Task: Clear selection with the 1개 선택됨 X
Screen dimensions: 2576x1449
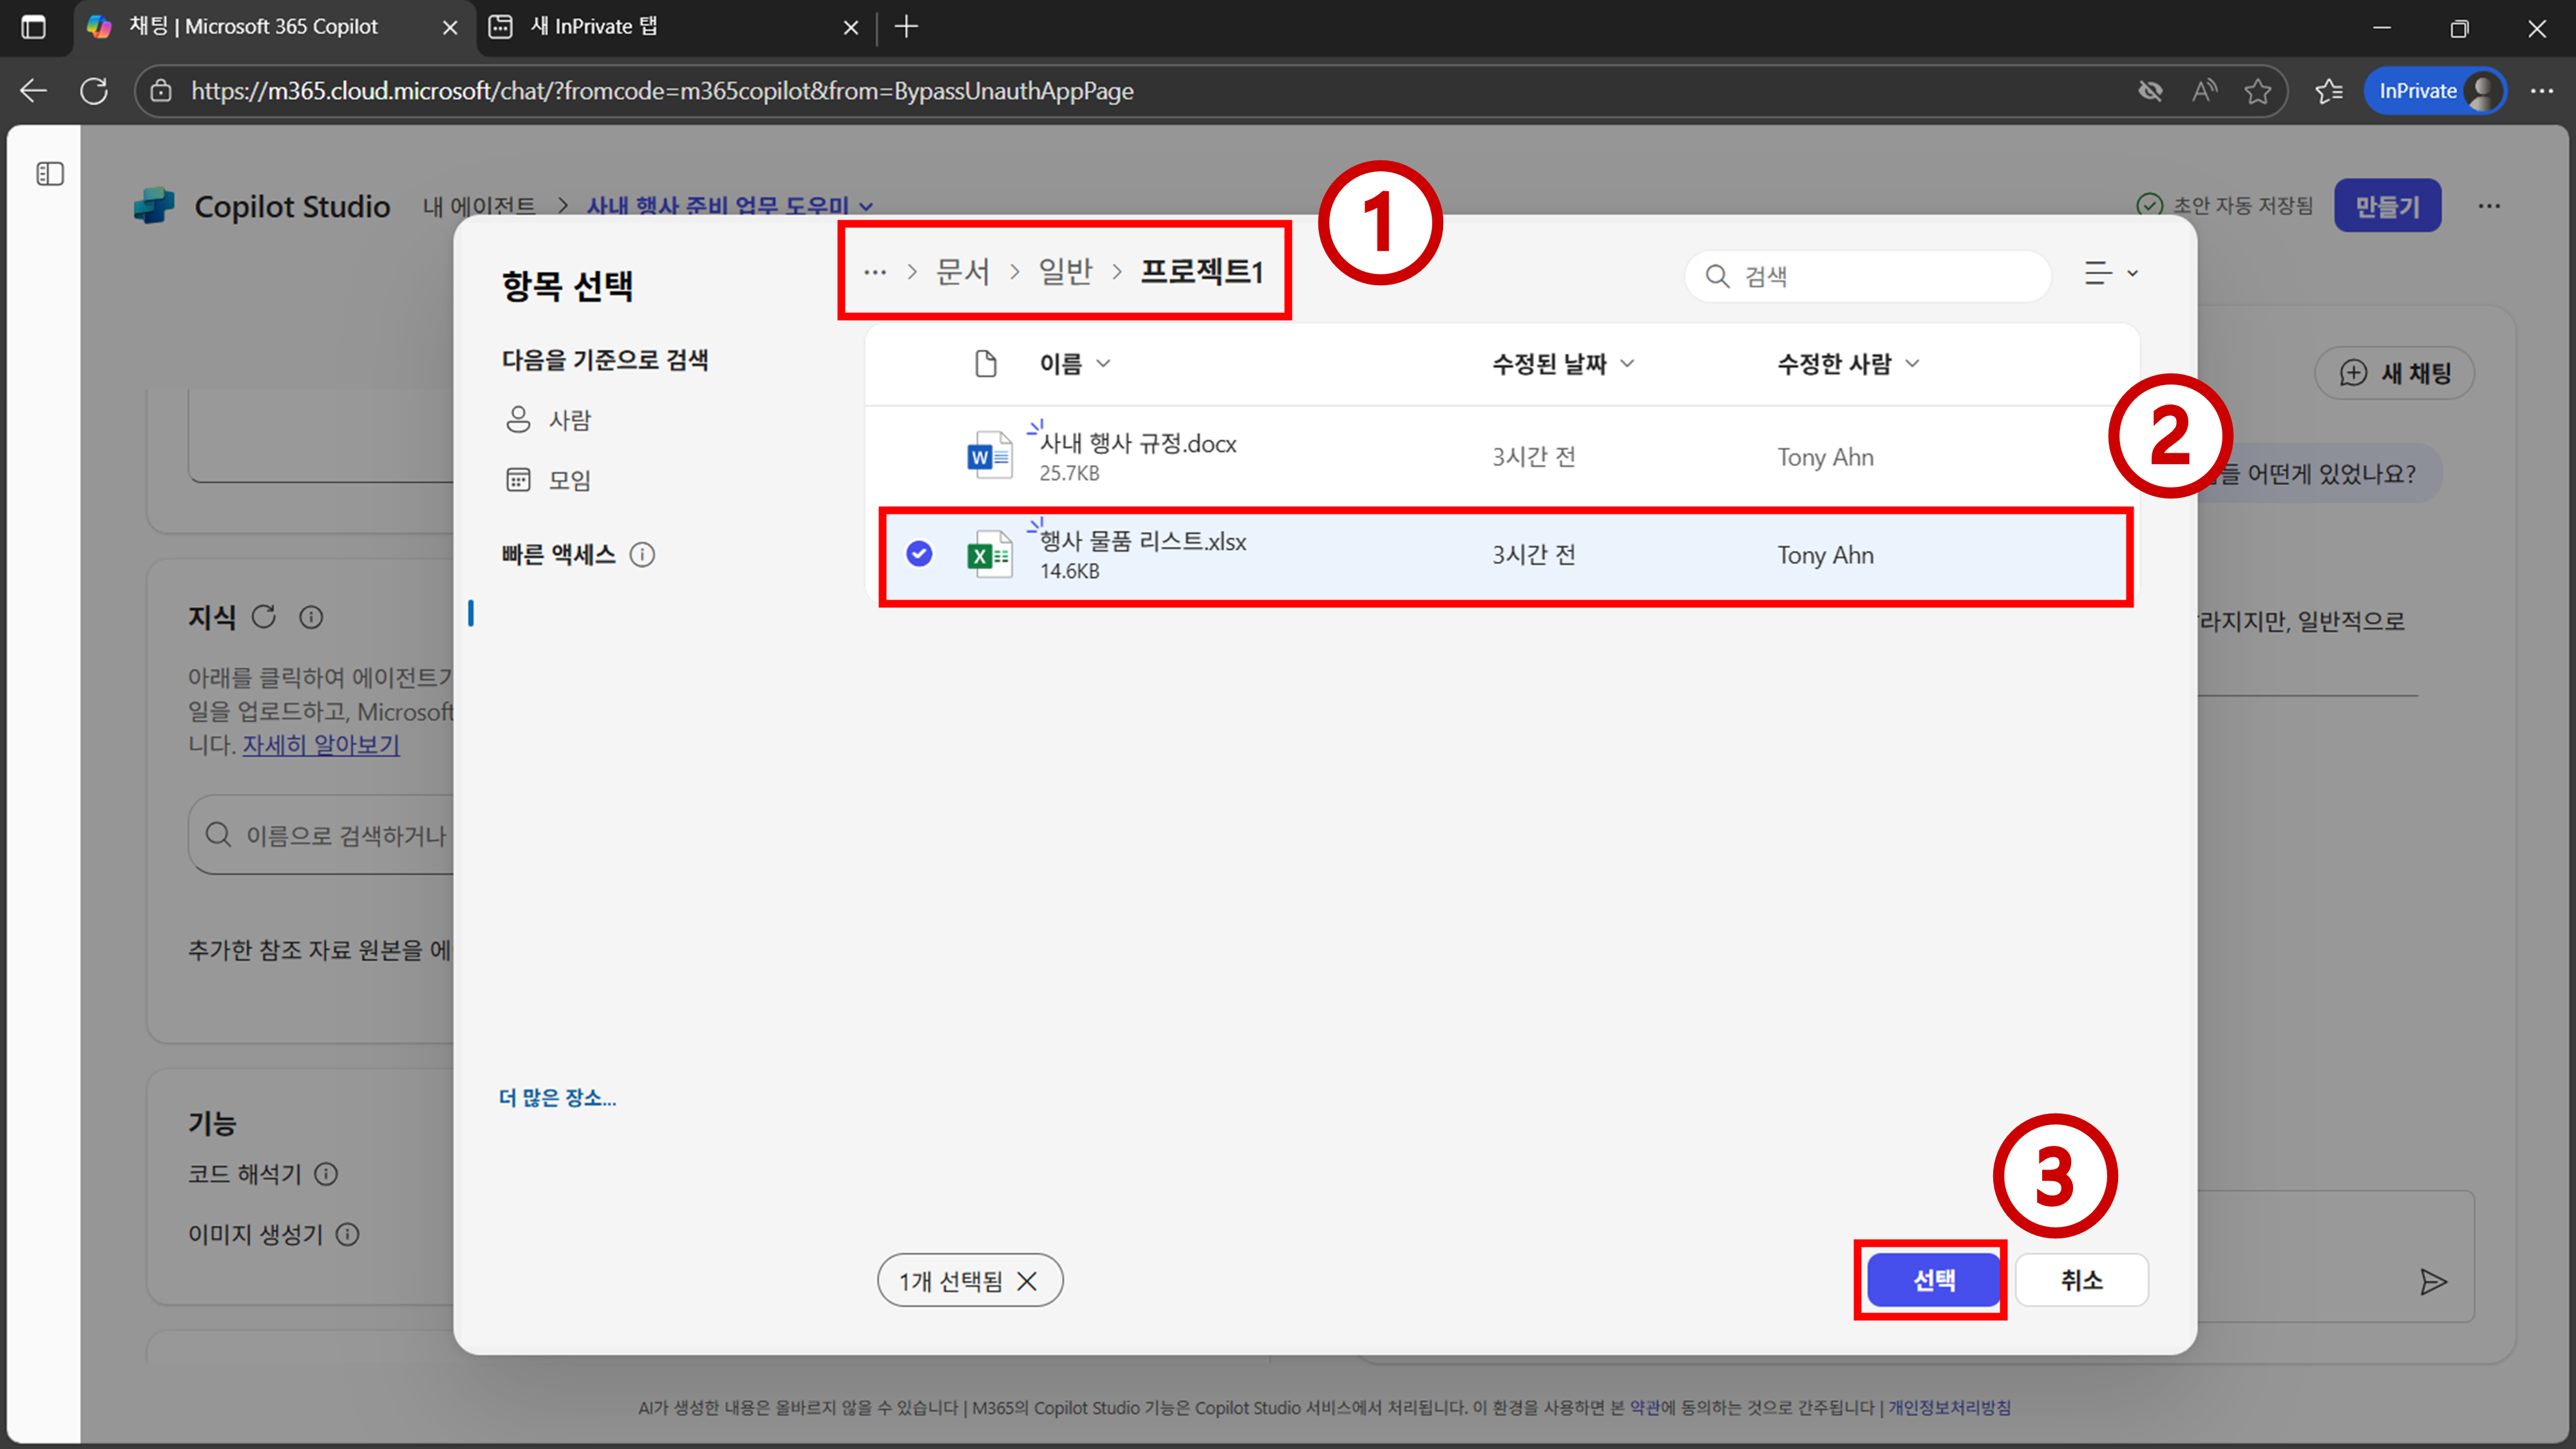Action: pyautogui.click(x=1027, y=1281)
